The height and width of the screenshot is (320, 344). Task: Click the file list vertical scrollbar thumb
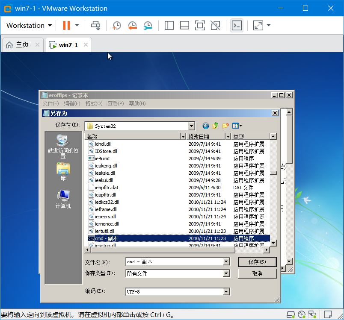click(x=273, y=173)
